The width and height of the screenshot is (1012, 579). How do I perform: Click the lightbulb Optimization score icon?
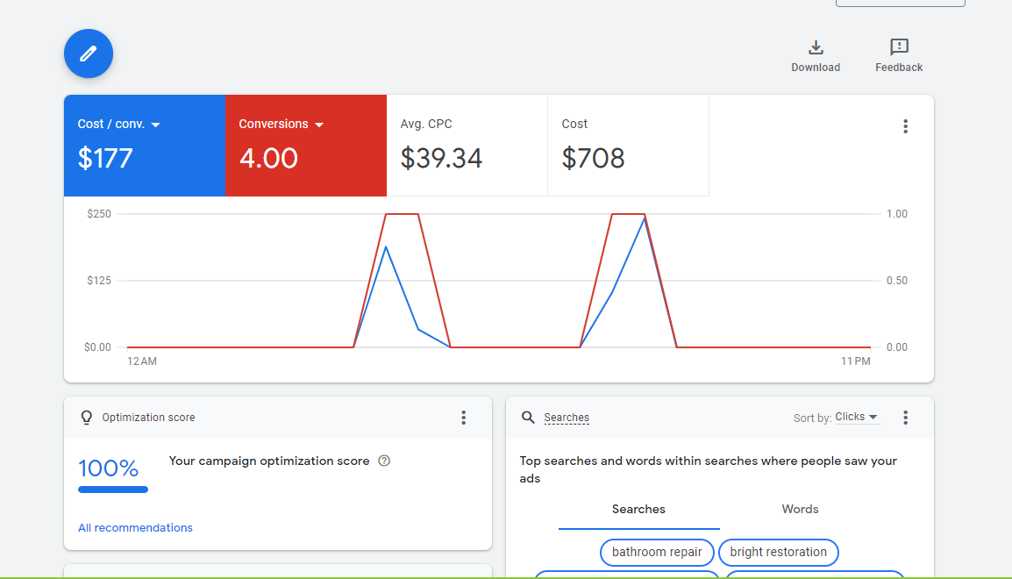(x=86, y=418)
